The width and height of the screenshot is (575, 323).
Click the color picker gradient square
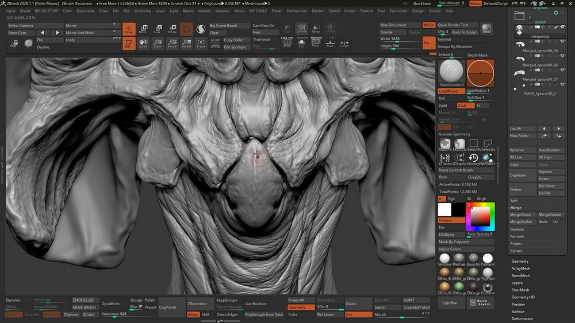(480, 216)
